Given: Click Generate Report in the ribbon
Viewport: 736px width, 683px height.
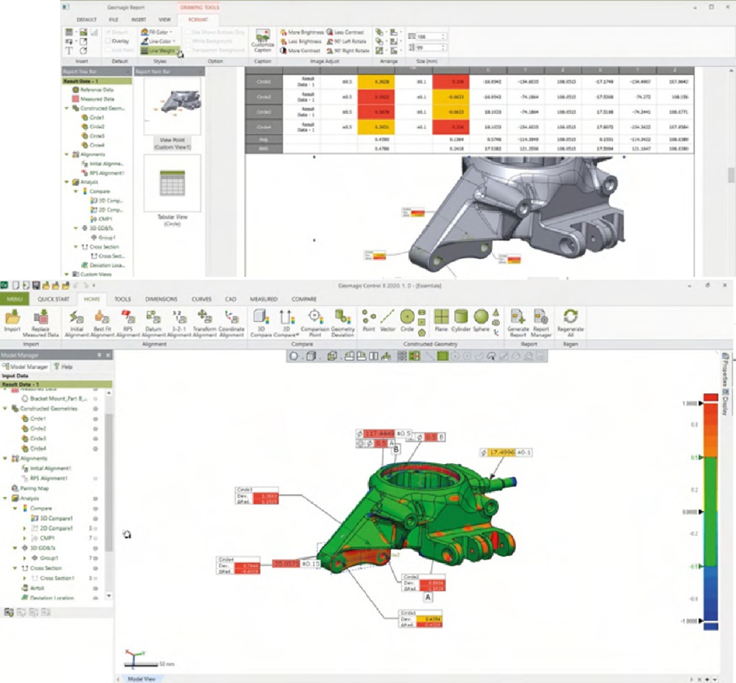Looking at the screenshot, I should pos(518,322).
